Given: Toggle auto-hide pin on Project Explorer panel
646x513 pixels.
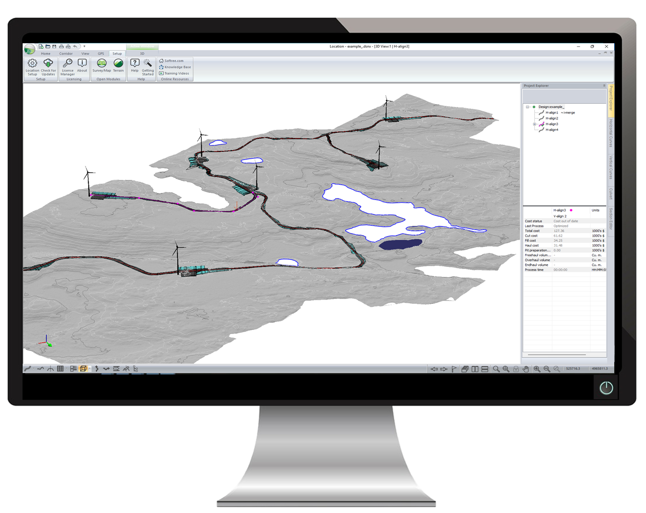Looking at the screenshot, I should click(x=604, y=86).
